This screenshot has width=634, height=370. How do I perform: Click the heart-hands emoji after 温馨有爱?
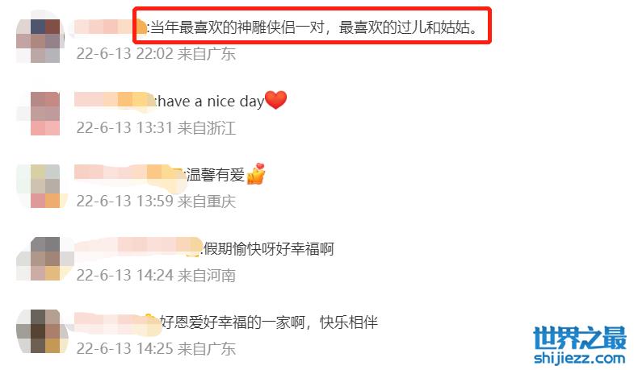[x=256, y=174]
